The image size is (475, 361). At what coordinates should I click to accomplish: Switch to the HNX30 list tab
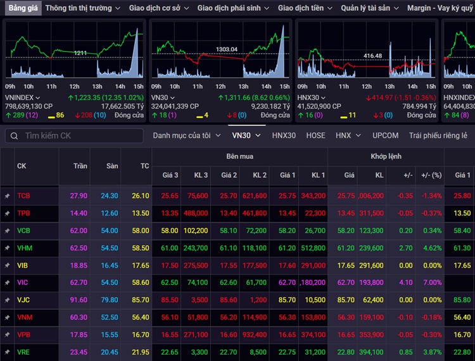pos(284,136)
